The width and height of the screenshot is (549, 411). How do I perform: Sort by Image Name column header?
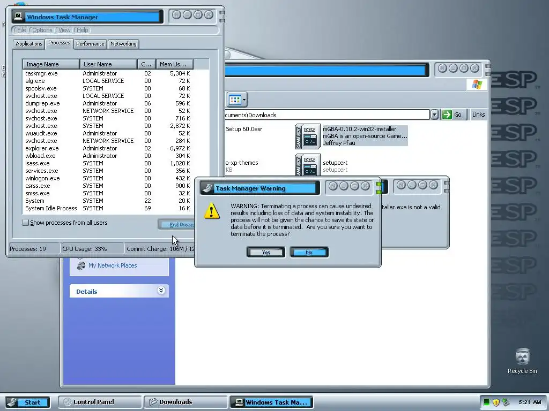pos(51,64)
